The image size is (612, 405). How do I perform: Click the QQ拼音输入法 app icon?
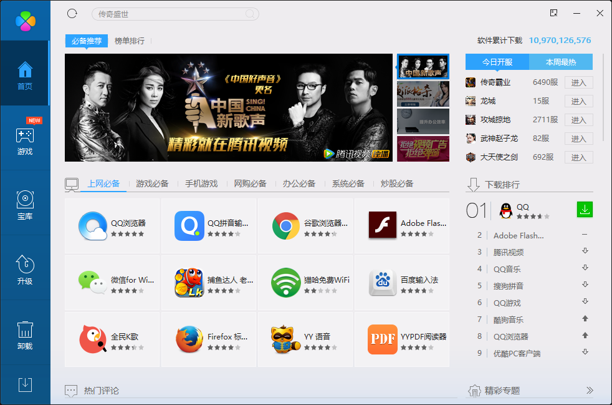[x=189, y=226]
